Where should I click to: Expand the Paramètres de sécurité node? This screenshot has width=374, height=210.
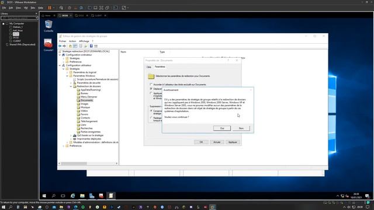tap(71, 83)
